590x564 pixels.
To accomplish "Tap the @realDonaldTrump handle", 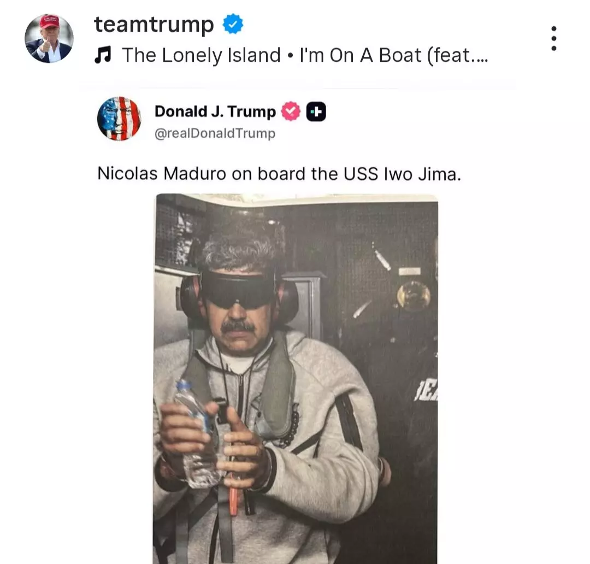I will click(215, 133).
